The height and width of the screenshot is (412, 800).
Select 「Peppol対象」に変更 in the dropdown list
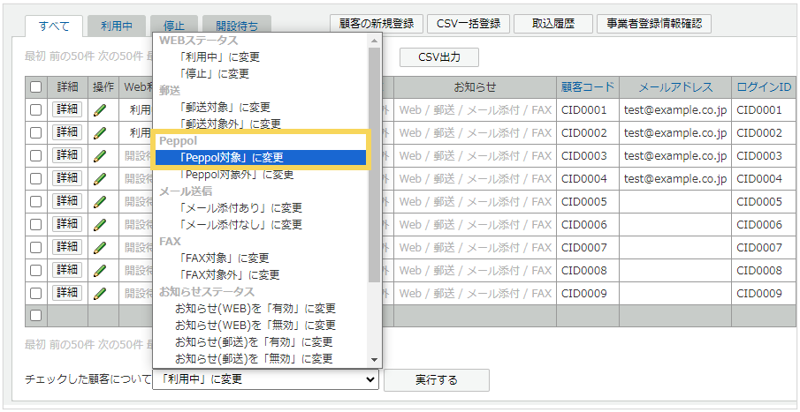pos(260,158)
